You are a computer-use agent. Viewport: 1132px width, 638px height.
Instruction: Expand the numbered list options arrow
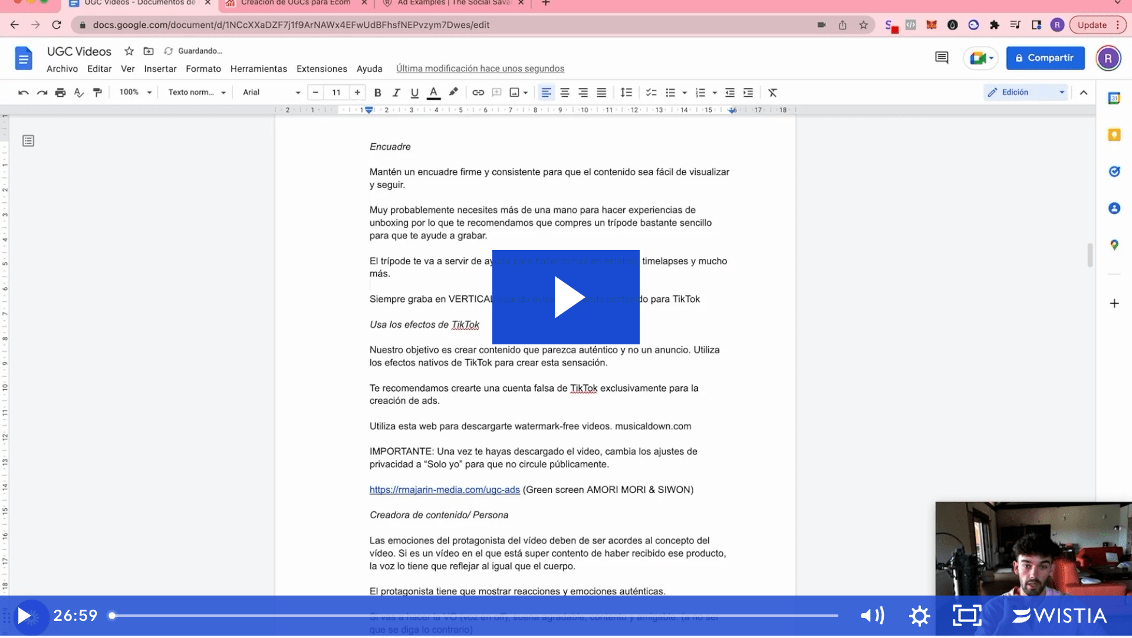click(x=715, y=93)
